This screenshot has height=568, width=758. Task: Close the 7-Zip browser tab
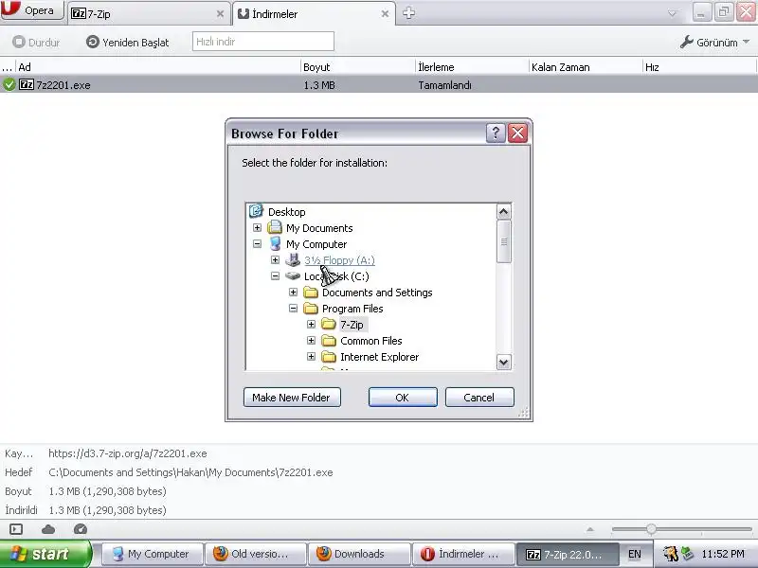(x=220, y=14)
